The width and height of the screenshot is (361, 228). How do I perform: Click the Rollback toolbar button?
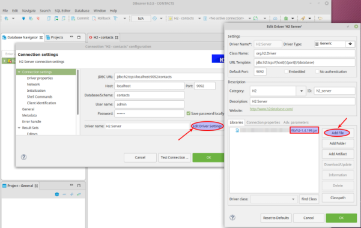pyautogui.click(x=101, y=18)
